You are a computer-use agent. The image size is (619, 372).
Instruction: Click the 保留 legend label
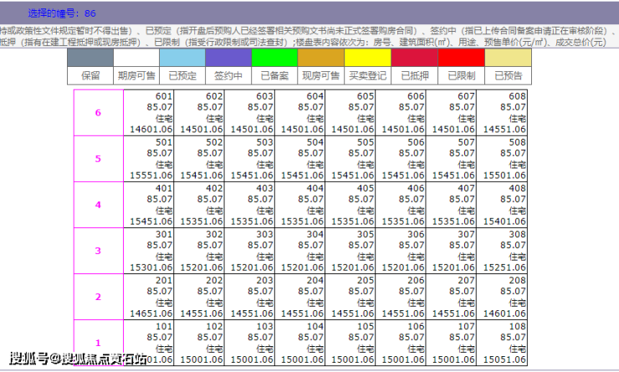[x=90, y=76]
